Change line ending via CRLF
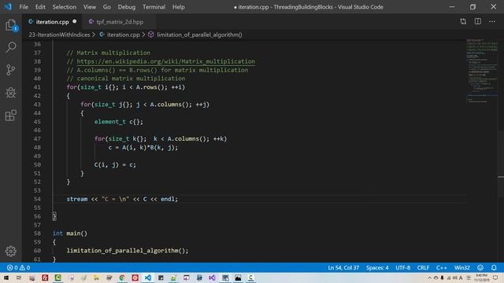Viewport: 504px width, 283px height. tap(423, 267)
